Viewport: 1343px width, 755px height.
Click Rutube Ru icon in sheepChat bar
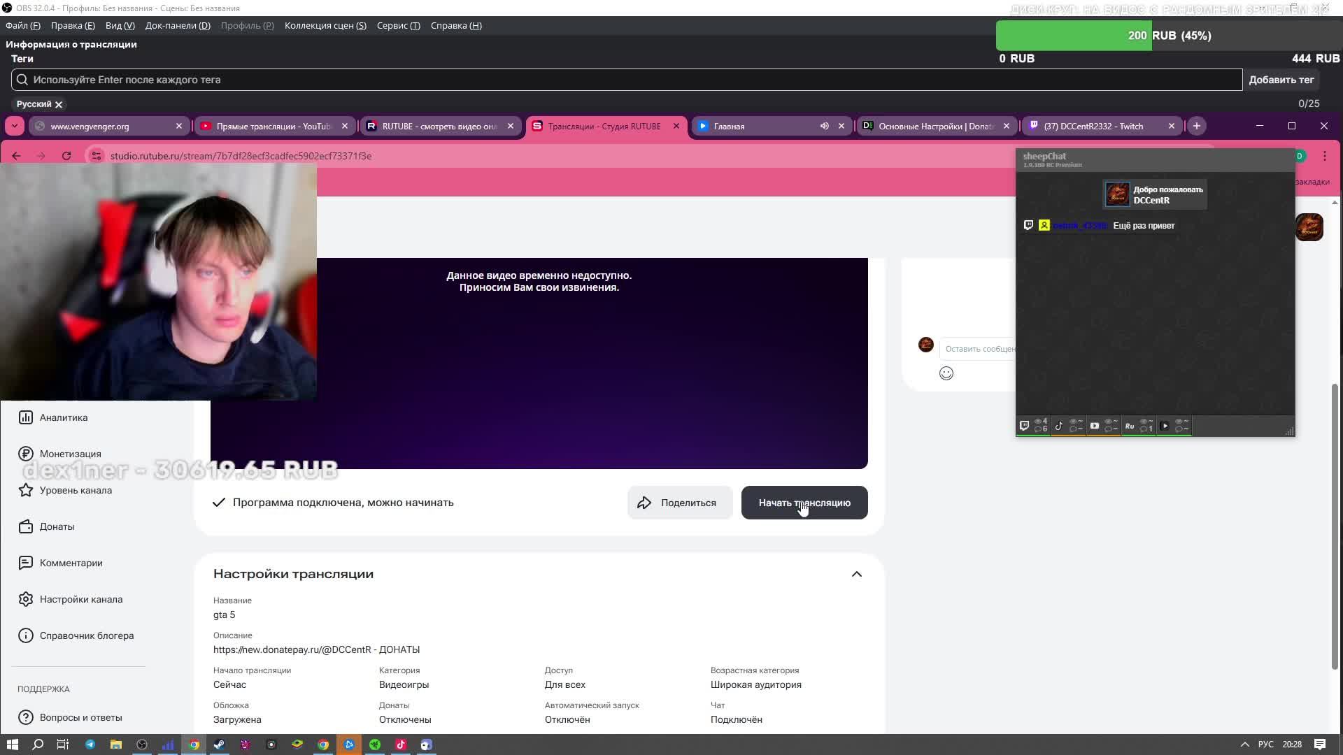click(1129, 426)
